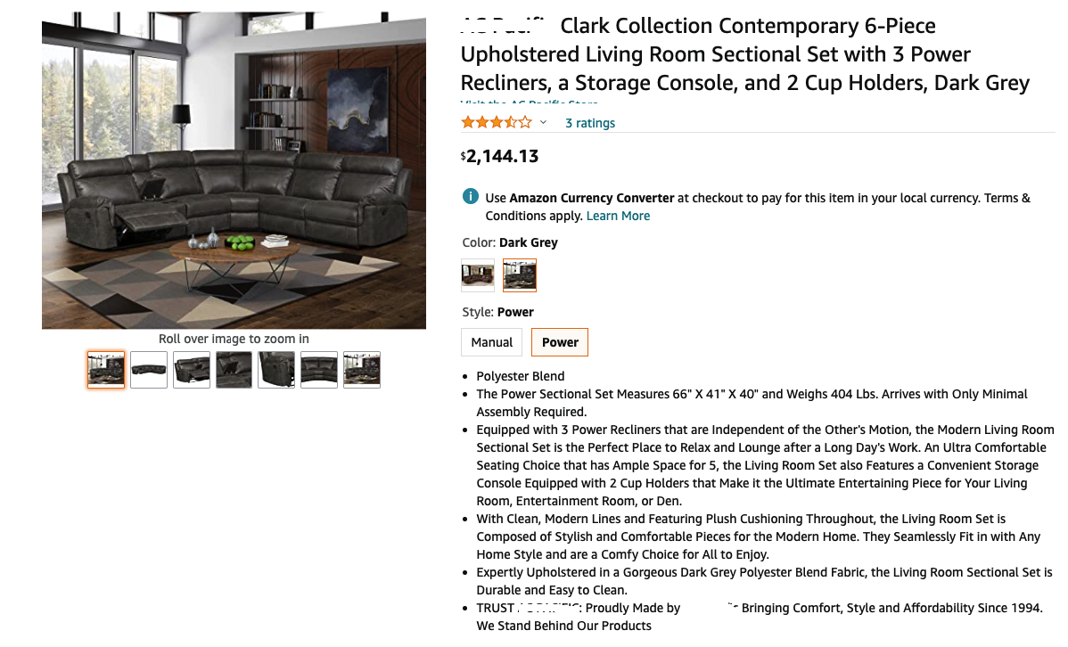Viewport: 1068px width, 647px height.
Task: Select the third thumbnail showing extended recliner
Action: click(x=192, y=369)
